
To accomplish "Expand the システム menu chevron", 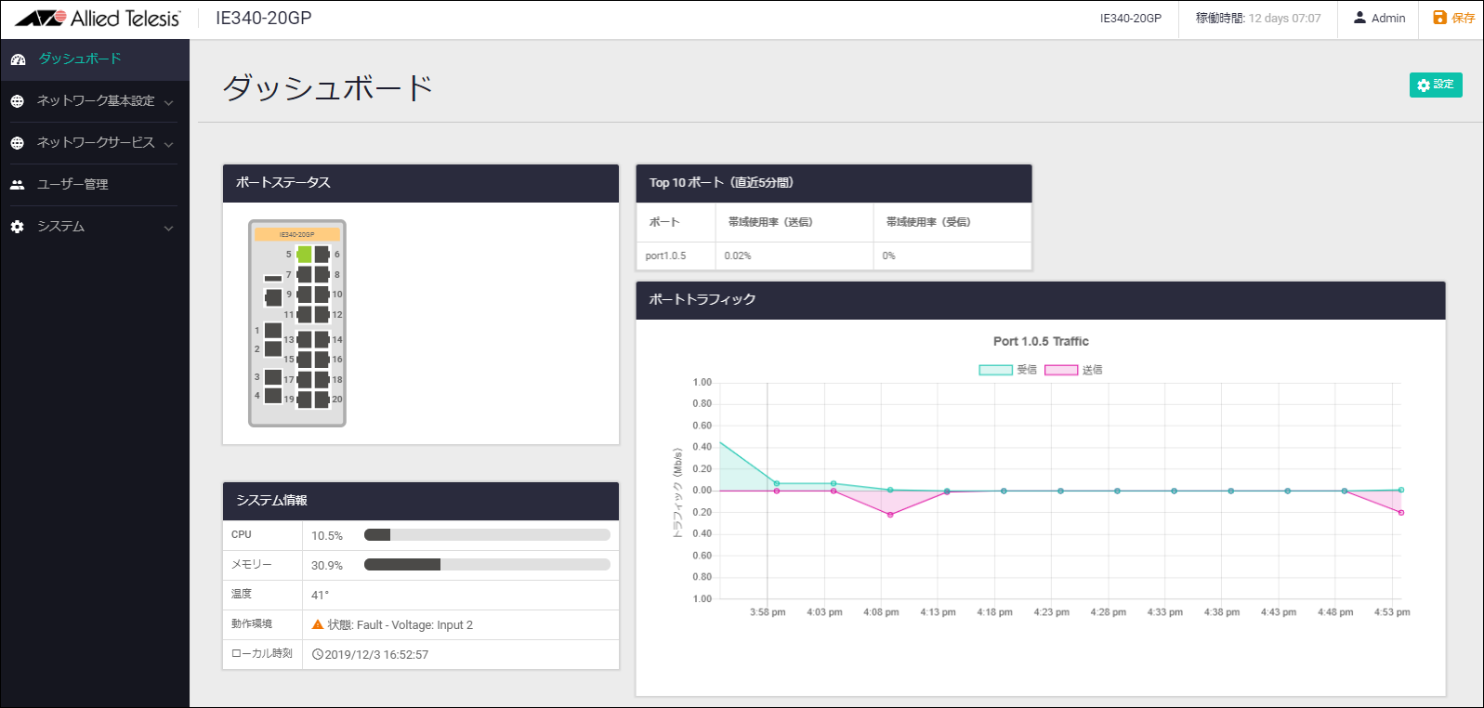I will (168, 228).
